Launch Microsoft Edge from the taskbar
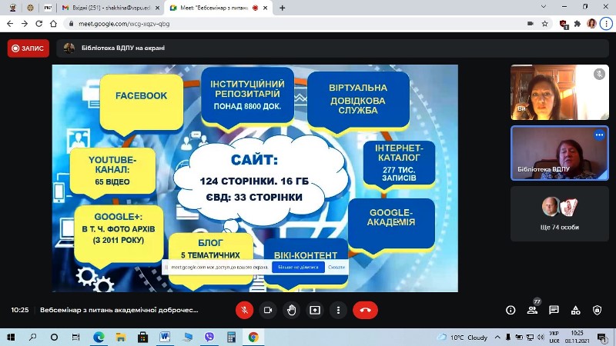 point(99,337)
